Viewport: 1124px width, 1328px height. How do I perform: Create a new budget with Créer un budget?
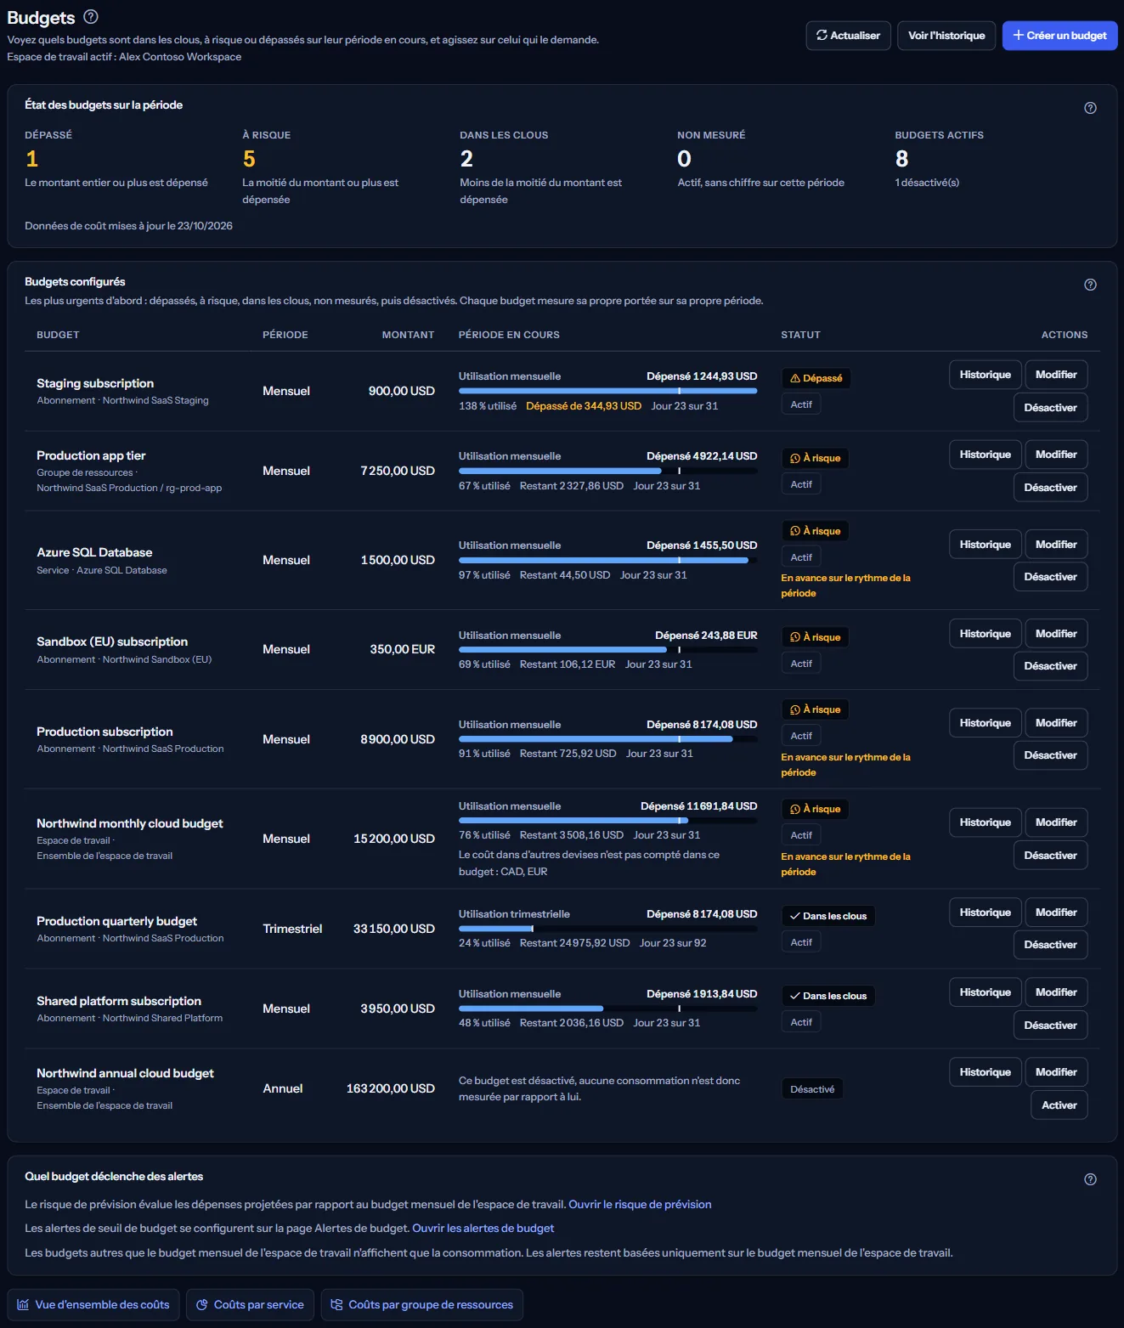pyautogui.click(x=1059, y=36)
